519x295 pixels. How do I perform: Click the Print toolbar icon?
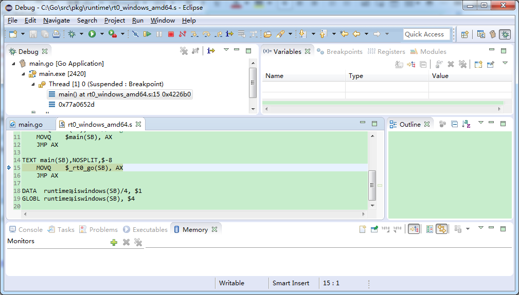pyautogui.click(x=56, y=34)
